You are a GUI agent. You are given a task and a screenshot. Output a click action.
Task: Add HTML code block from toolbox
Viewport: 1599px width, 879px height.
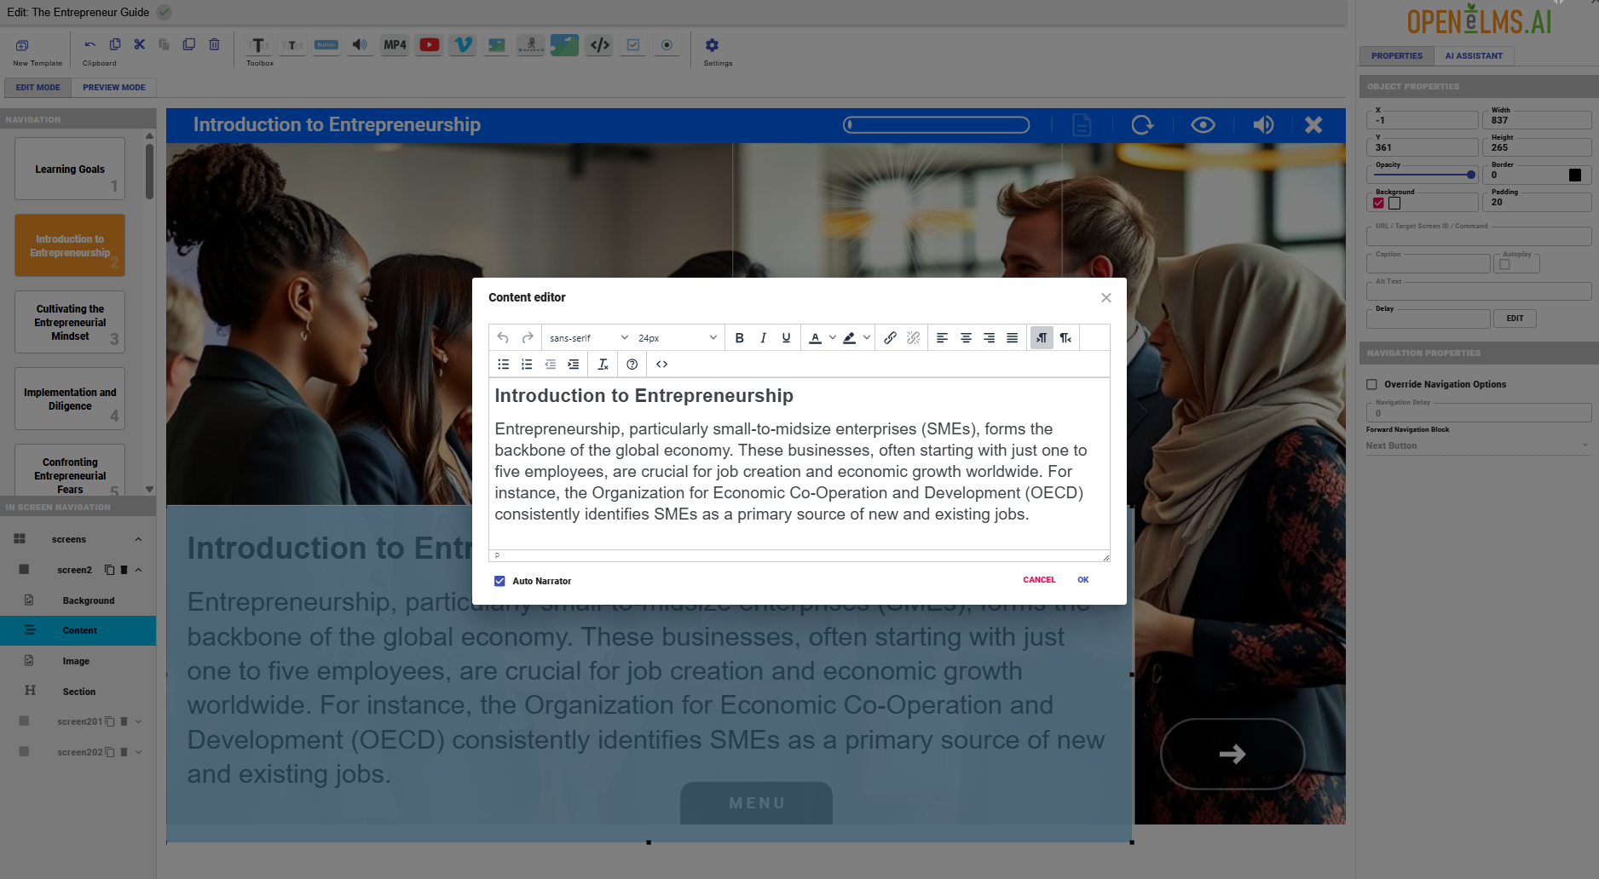[x=600, y=45]
